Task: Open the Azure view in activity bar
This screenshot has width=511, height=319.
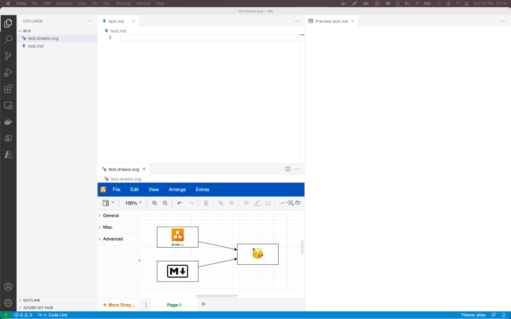Action: [x=8, y=155]
